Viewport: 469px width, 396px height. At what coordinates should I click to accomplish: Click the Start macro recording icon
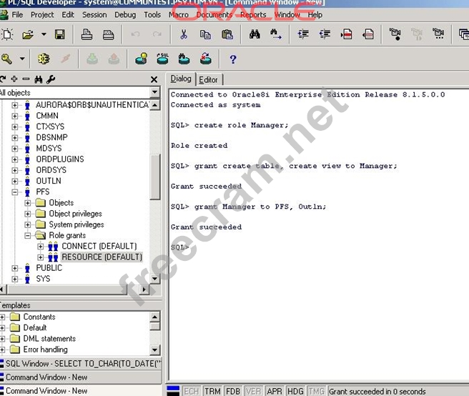pos(395,34)
